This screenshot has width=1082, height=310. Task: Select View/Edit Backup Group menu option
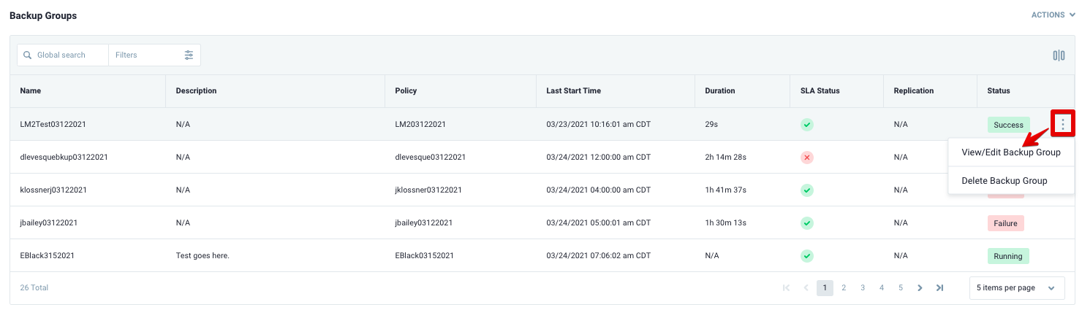[x=1011, y=152]
